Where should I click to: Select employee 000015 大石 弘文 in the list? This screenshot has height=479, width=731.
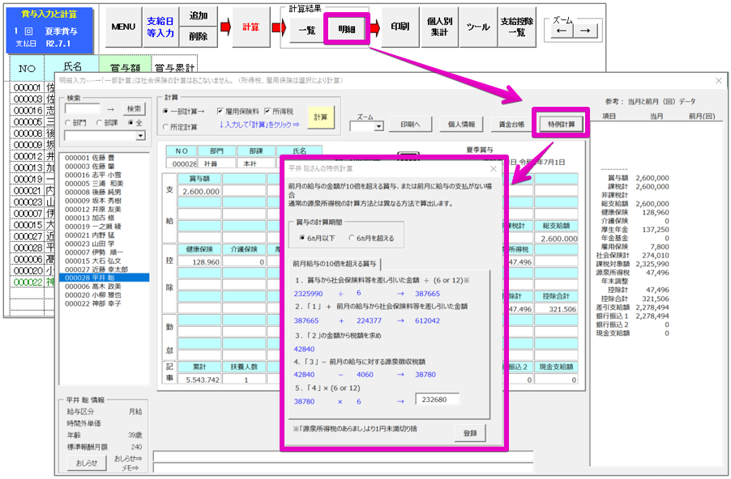[x=104, y=261]
